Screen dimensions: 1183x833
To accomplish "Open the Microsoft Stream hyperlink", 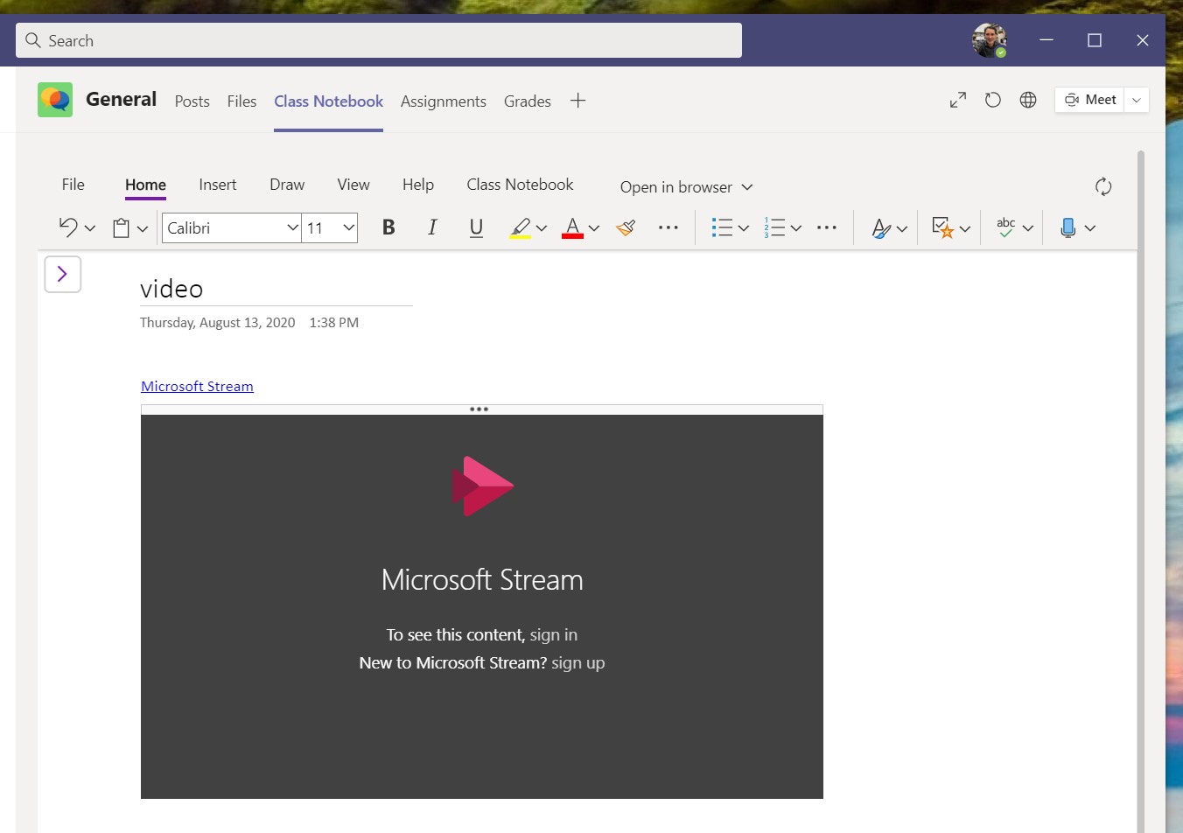I will coord(198,386).
